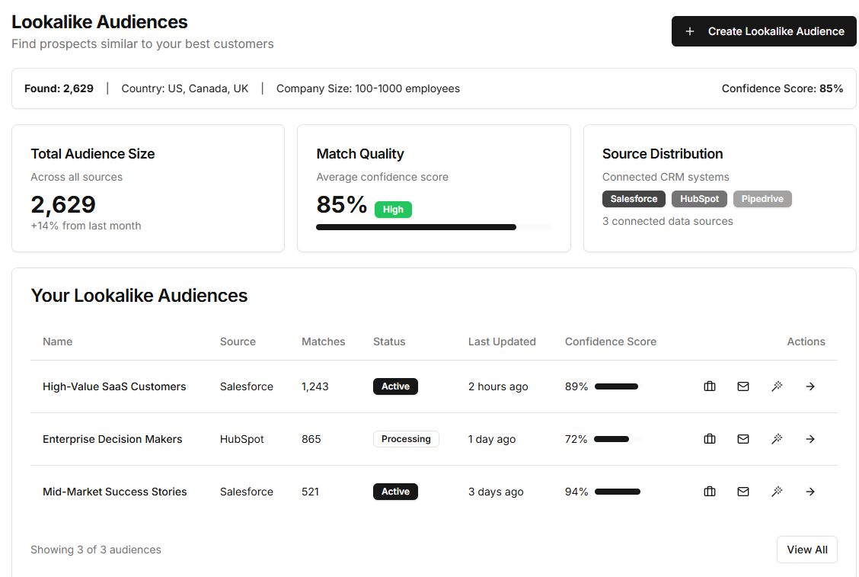859x577 pixels.
Task: Click the Match Quality progress bar
Action: [433, 226]
